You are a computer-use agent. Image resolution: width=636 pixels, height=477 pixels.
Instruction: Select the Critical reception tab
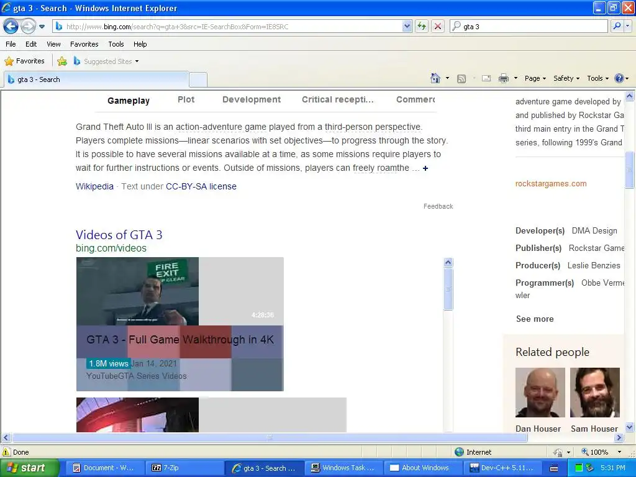tap(338, 100)
